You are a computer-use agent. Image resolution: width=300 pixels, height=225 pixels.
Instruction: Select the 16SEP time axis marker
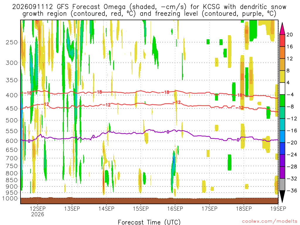pos(175,209)
